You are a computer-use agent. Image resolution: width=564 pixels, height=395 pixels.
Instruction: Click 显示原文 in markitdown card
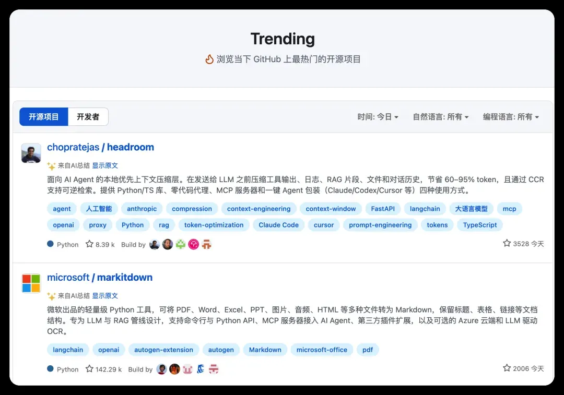[105, 296]
